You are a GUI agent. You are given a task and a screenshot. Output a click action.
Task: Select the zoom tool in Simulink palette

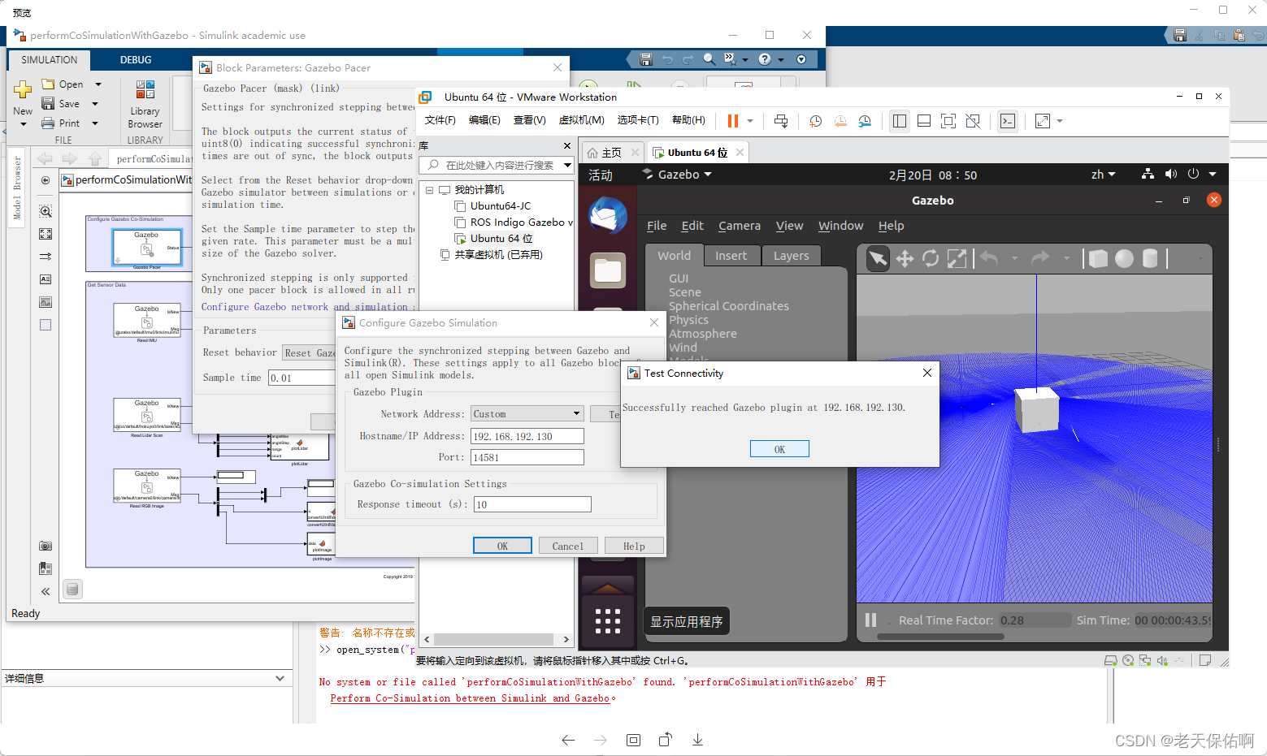point(46,210)
